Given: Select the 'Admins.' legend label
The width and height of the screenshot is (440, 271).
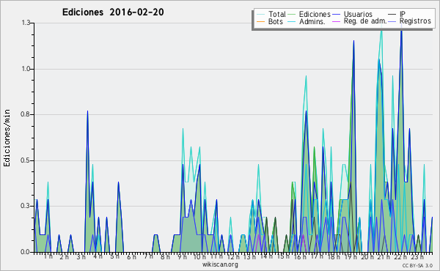Looking at the screenshot, I should 312,21.
